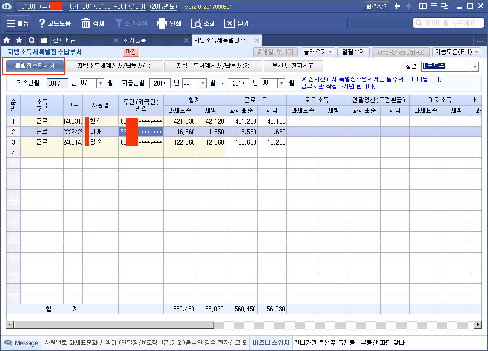Select 지방소득세계산서/납부서(1) tab
Screen dimensions: 488x351
tap(114, 66)
